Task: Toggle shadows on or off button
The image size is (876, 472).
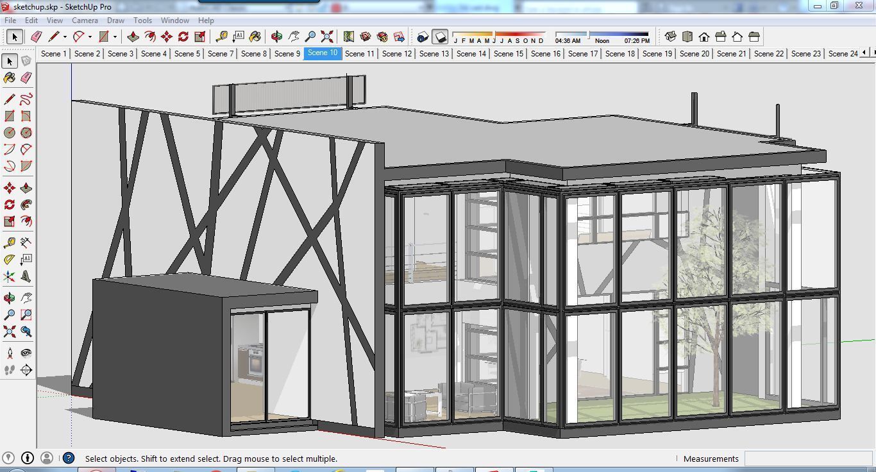Action: click(439, 37)
